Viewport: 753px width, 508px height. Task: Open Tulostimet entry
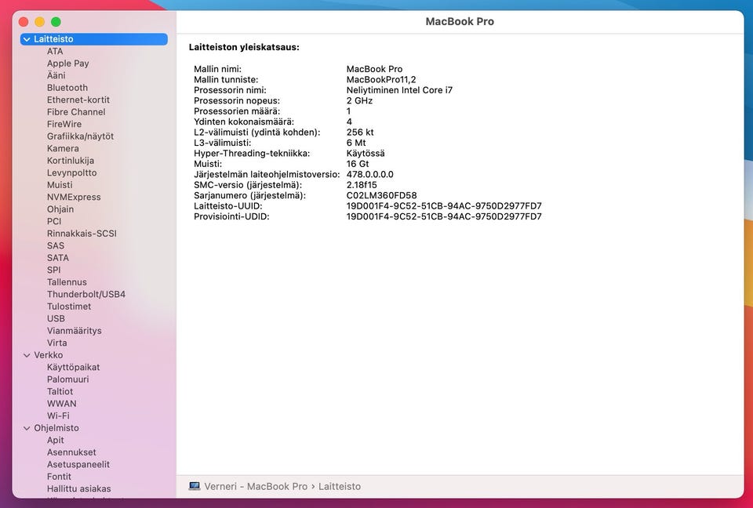click(69, 307)
